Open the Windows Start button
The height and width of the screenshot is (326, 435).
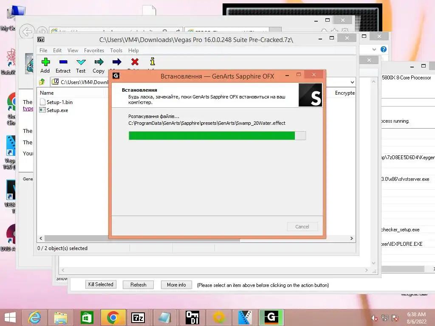[10, 318]
